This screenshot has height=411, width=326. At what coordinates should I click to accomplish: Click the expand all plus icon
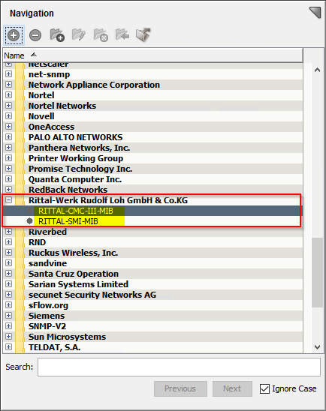point(14,35)
